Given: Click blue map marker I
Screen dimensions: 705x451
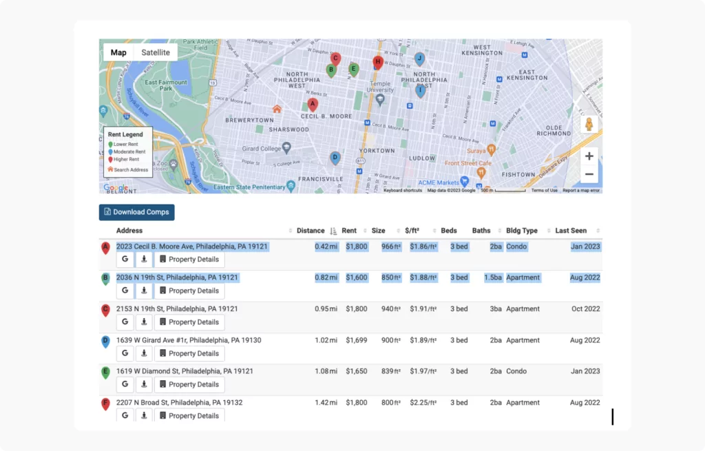Looking at the screenshot, I should (420, 91).
